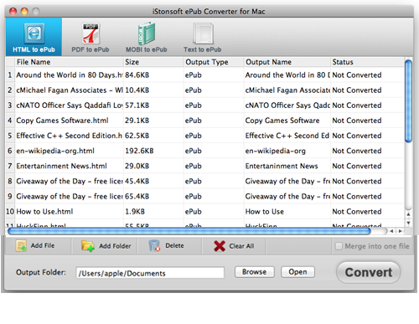Switch to PDF to ePub mode
The height and width of the screenshot is (324, 419).
(91, 37)
